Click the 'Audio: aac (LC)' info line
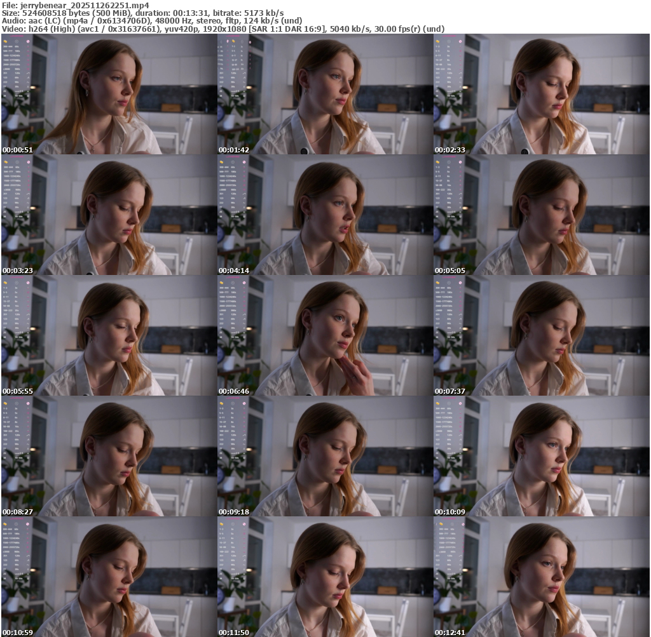The width and height of the screenshot is (651, 637). (x=152, y=21)
